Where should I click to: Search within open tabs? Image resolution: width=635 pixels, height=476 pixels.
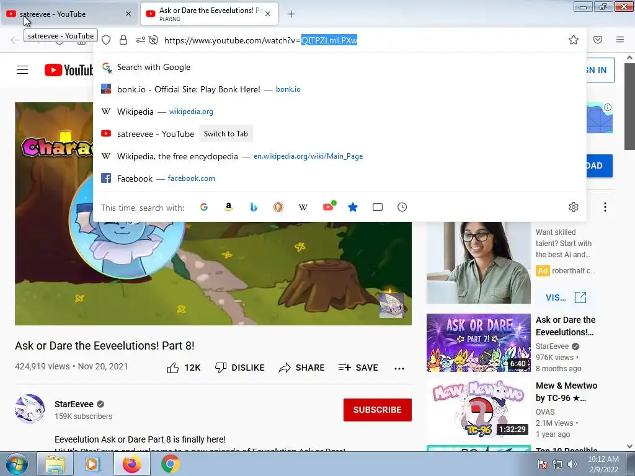(x=378, y=207)
